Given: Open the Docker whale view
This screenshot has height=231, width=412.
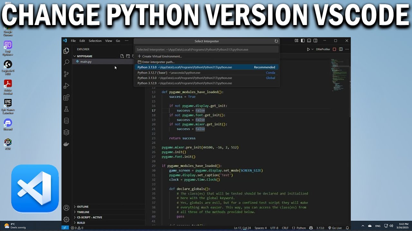Looking at the screenshot, I should point(66,144).
